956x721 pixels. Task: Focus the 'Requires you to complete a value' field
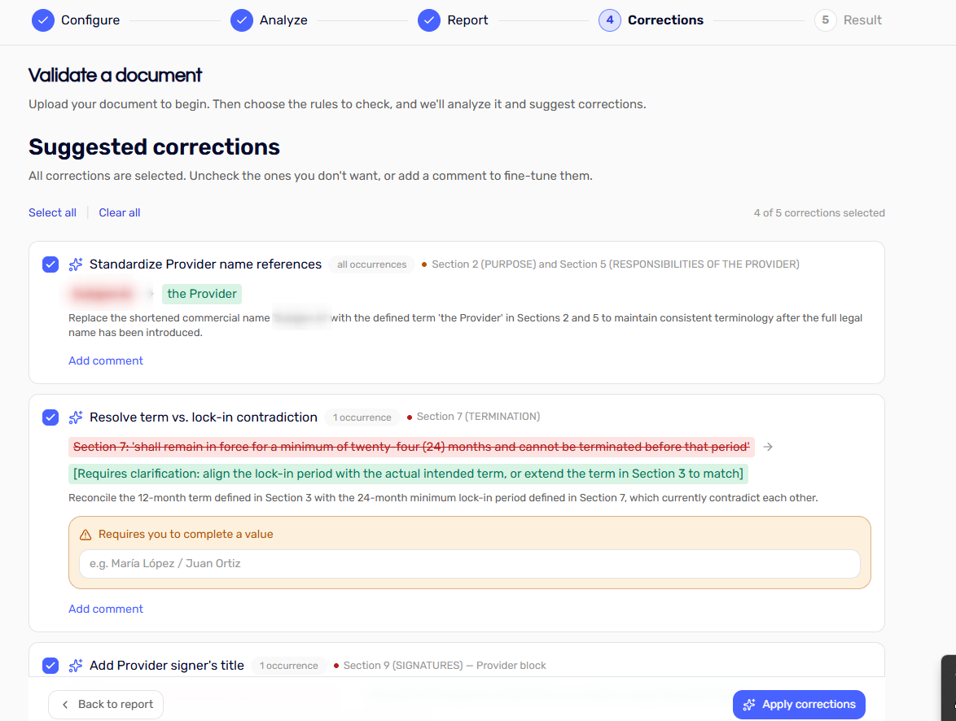click(470, 564)
